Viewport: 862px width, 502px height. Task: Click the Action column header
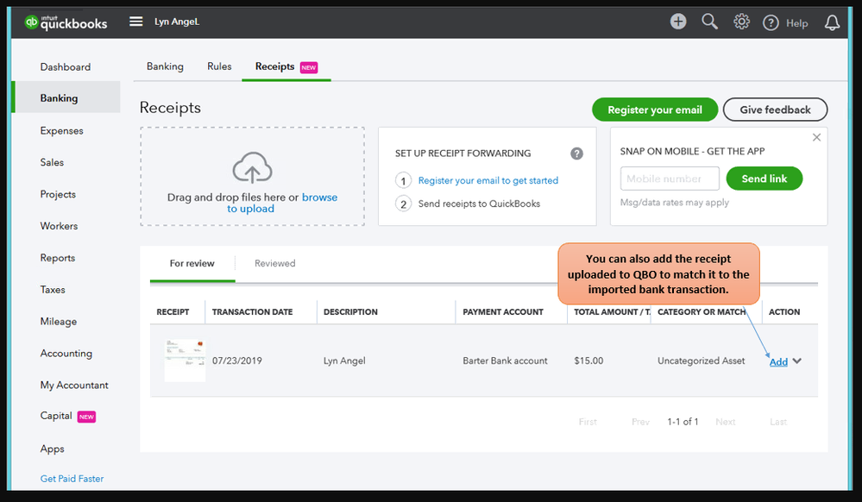(x=784, y=311)
